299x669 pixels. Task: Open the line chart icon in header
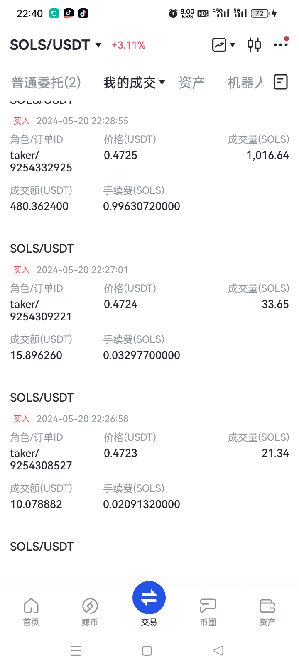219,45
